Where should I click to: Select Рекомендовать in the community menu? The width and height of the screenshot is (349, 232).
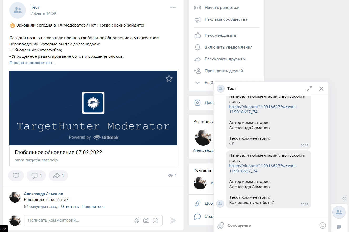pyautogui.click(x=220, y=35)
